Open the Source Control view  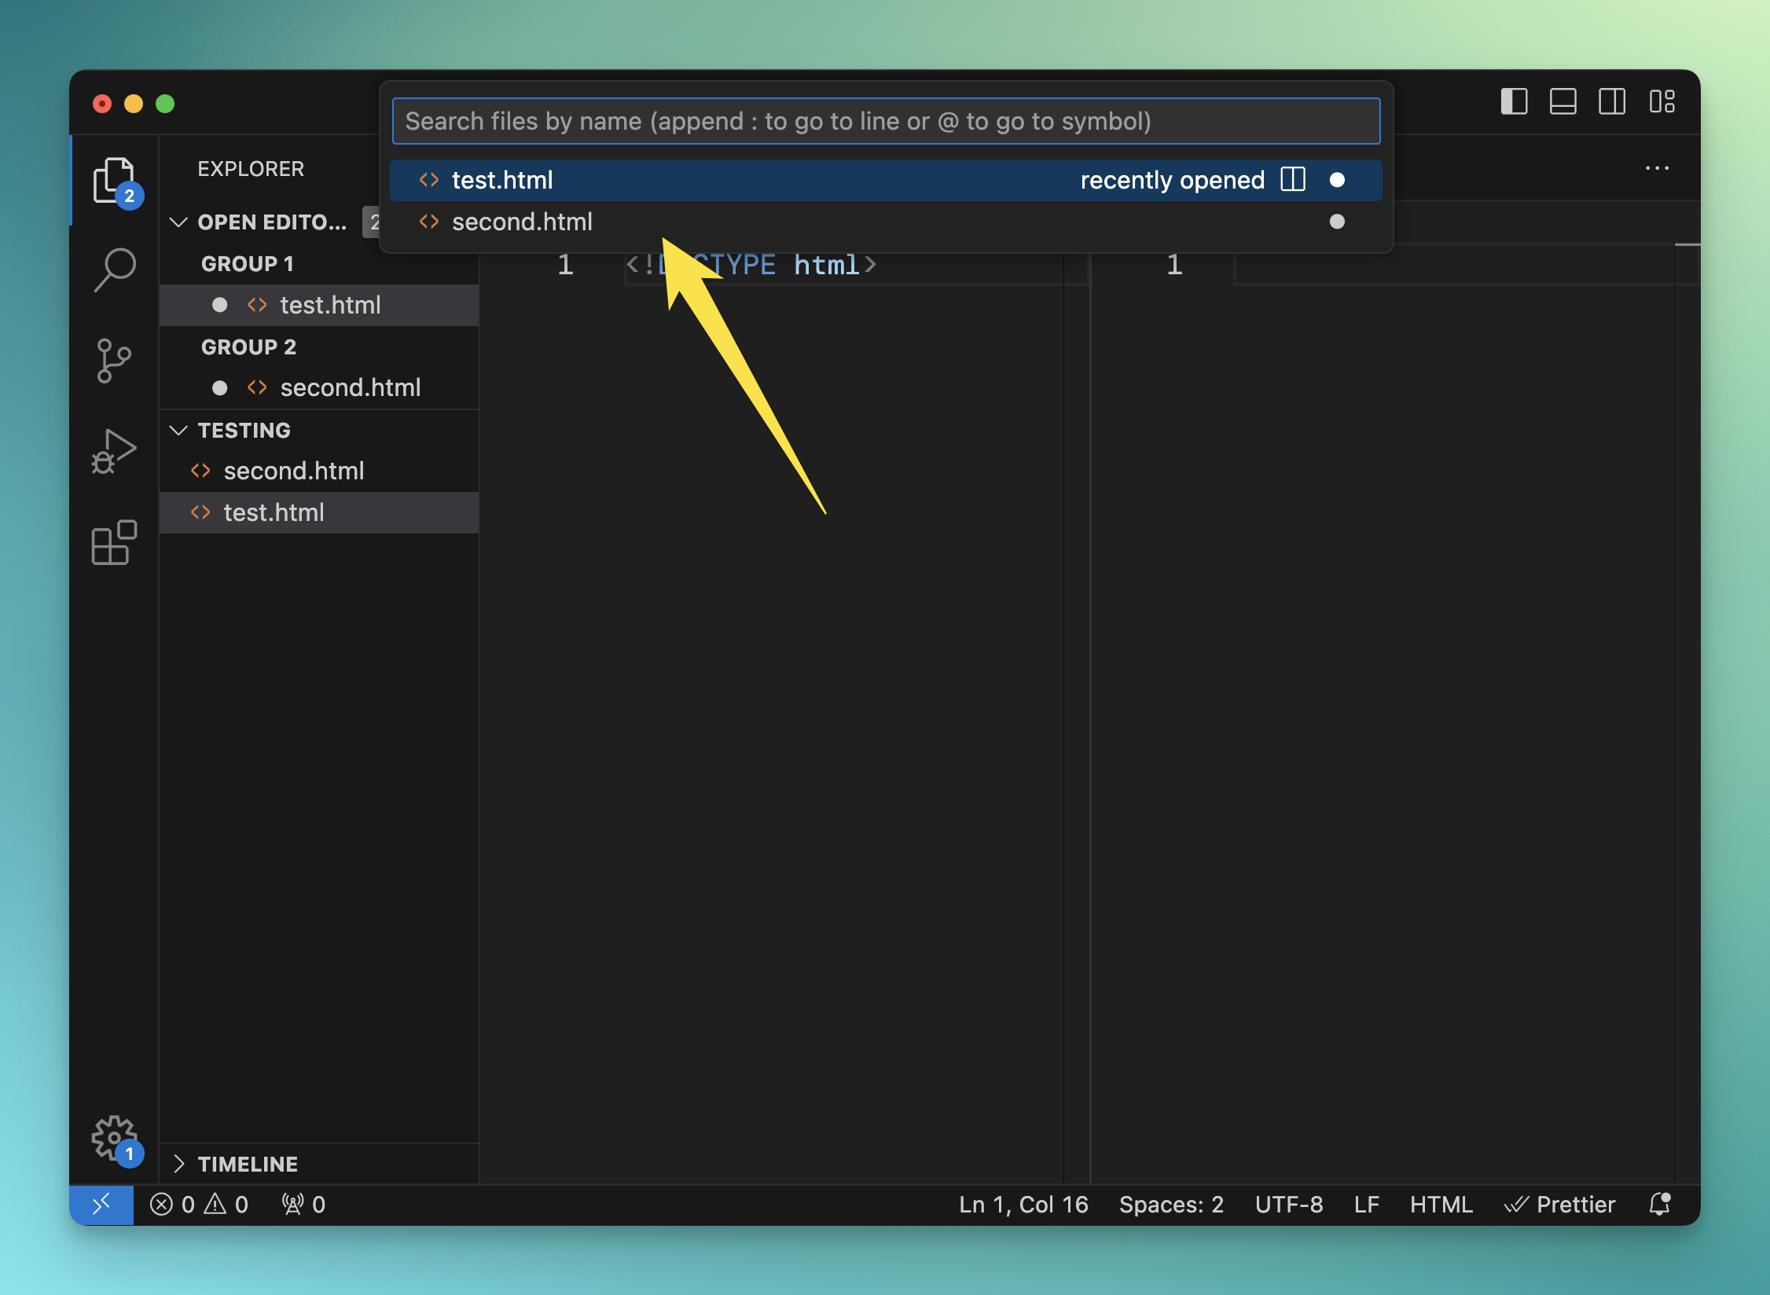pyautogui.click(x=115, y=361)
